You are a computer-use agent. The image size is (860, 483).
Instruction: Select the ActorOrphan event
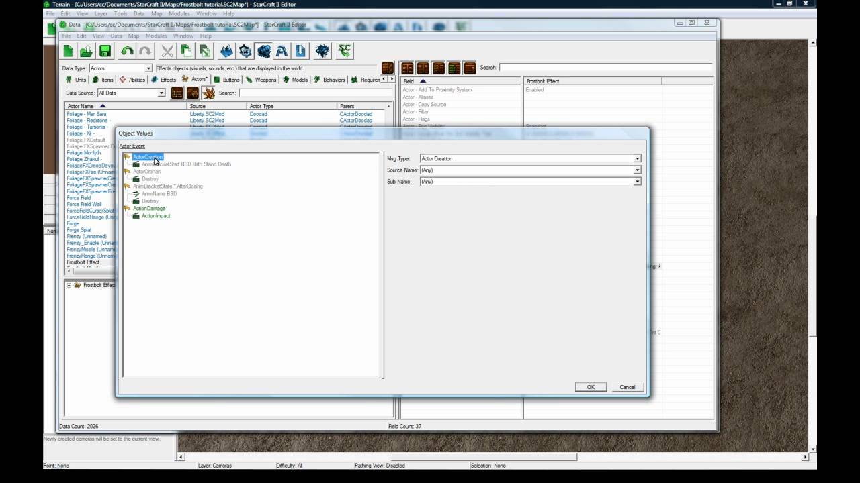pyautogui.click(x=146, y=172)
